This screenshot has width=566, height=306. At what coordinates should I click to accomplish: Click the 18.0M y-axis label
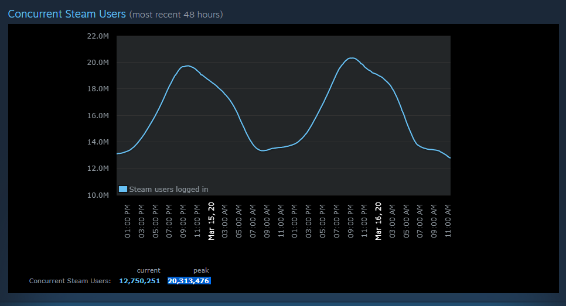pos(98,89)
